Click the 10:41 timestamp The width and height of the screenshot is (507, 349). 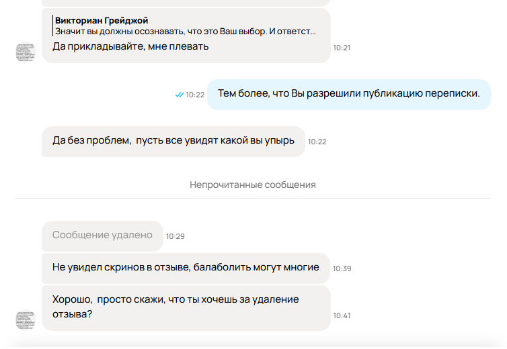pos(342,315)
